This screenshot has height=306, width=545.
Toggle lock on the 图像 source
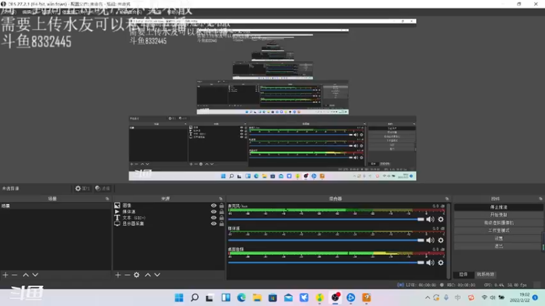click(221, 205)
